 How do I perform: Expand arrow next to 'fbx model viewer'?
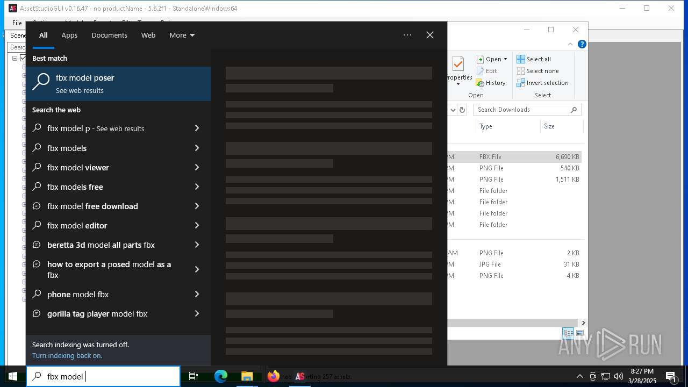(197, 167)
